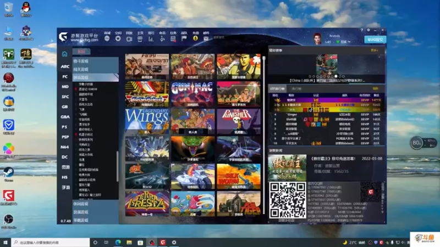Click the Windows taskbar search box

pos(51,242)
